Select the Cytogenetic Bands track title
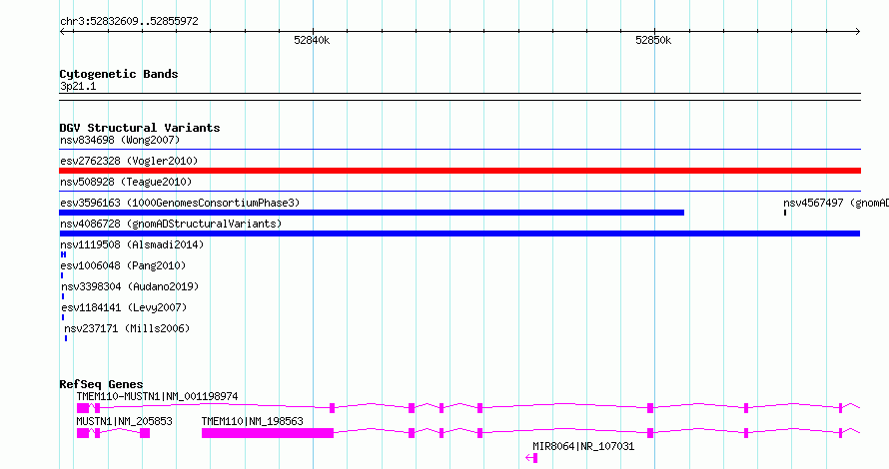889x469 pixels. tap(119, 74)
